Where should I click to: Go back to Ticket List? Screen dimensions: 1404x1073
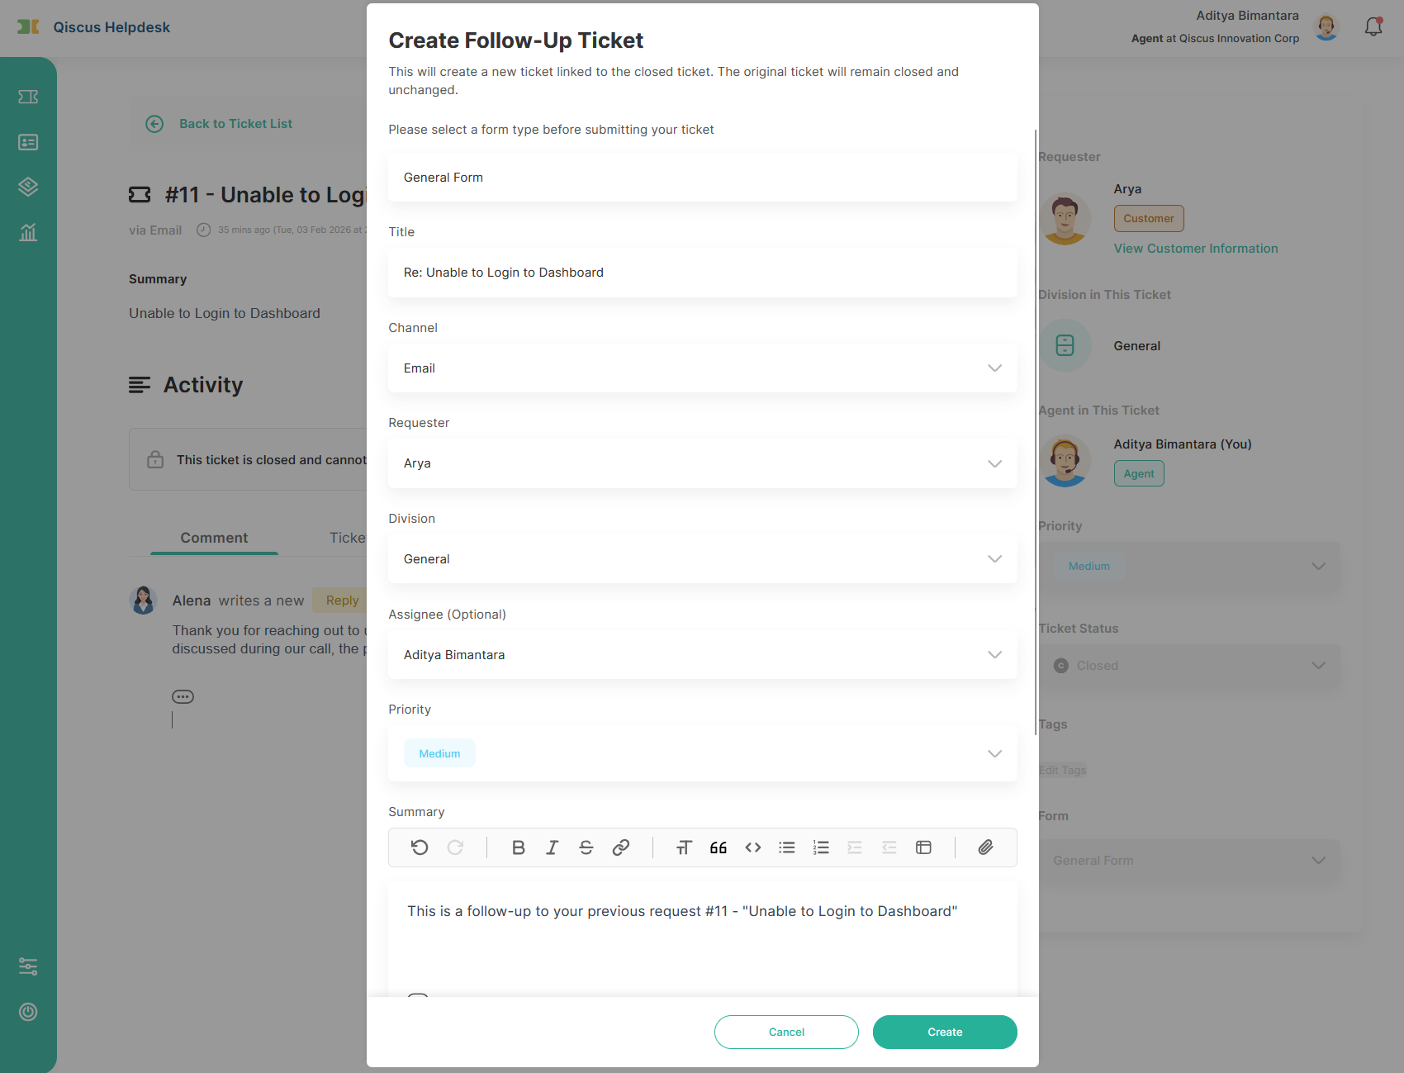tap(235, 124)
